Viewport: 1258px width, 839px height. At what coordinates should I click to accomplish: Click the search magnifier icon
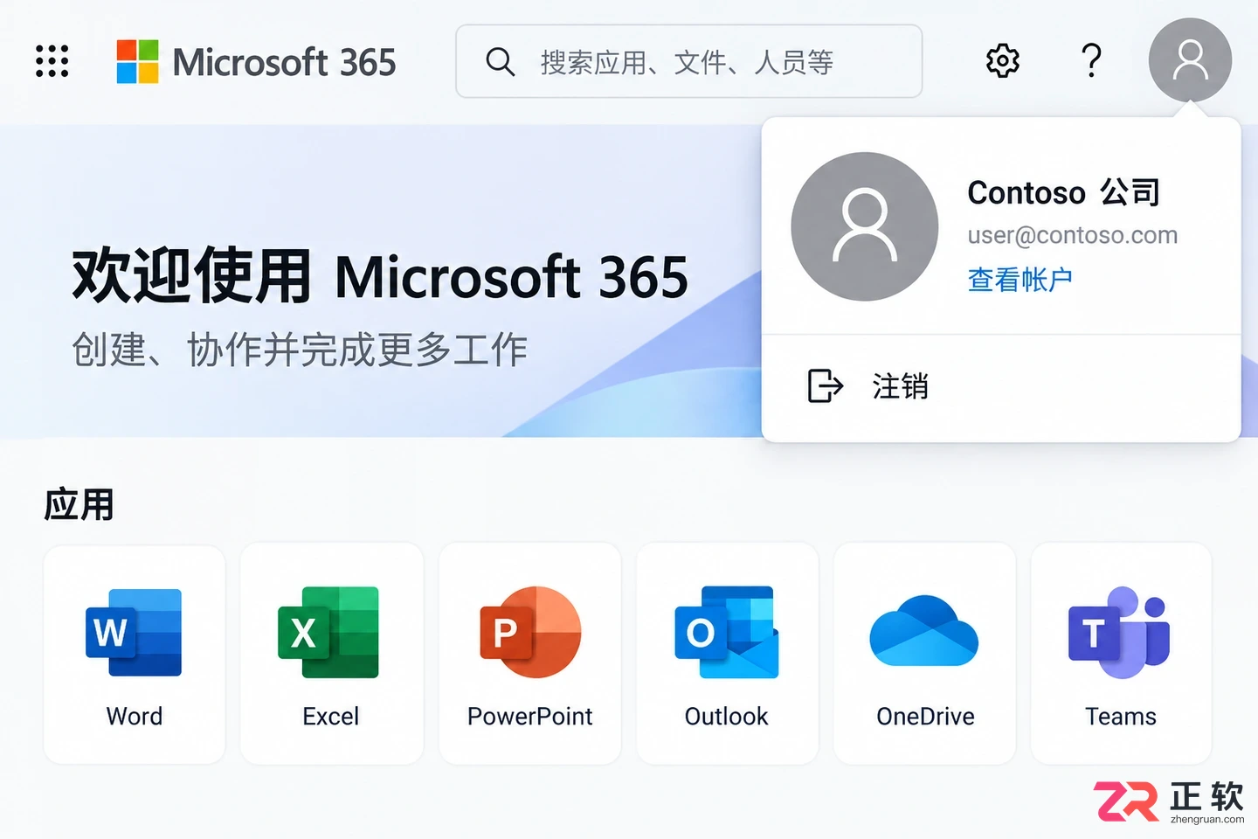coord(500,62)
